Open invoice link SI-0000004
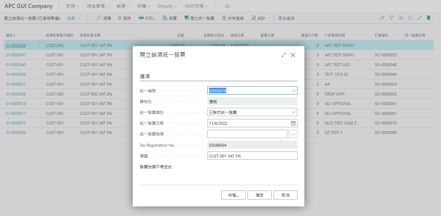This screenshot has height=216, width=441. click(x=16, y=133)
